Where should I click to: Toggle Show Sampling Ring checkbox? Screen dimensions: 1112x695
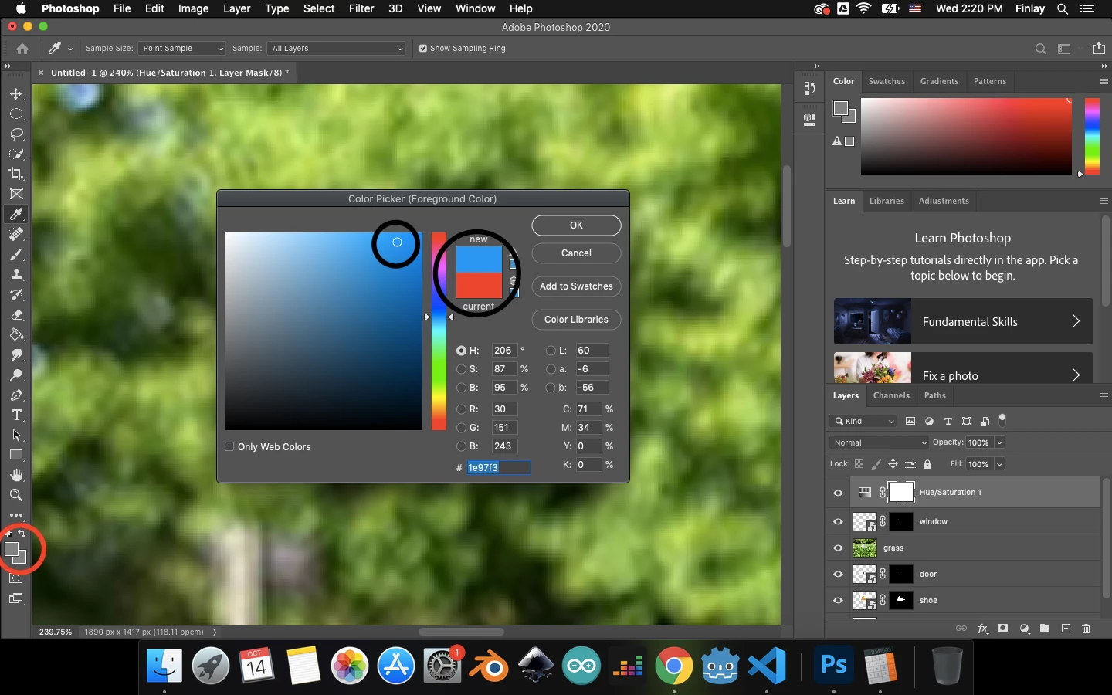point(422,48)
